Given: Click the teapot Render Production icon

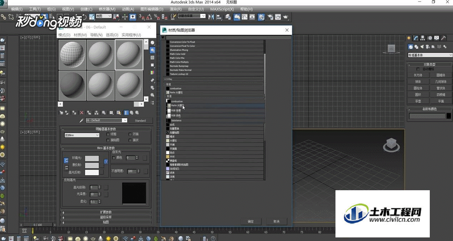Looking at the screenshot, I should (x=286, y=16).
